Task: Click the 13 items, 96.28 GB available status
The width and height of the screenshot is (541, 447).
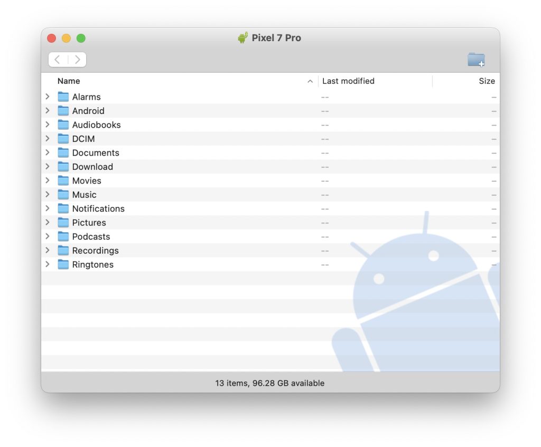Action: tap(270, 383)
